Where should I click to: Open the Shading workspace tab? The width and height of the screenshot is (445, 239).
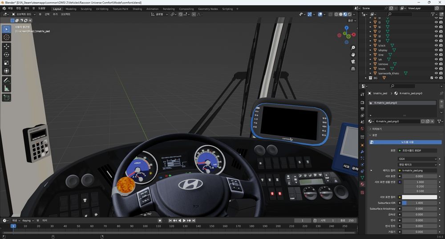pyautogui.click(x=138, y=9)
